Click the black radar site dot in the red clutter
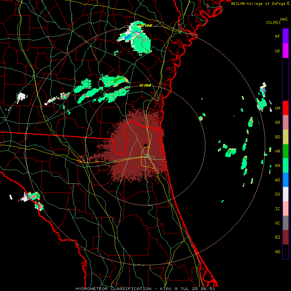This screenshot has height=291, width=291. click(x=145, y=145)
